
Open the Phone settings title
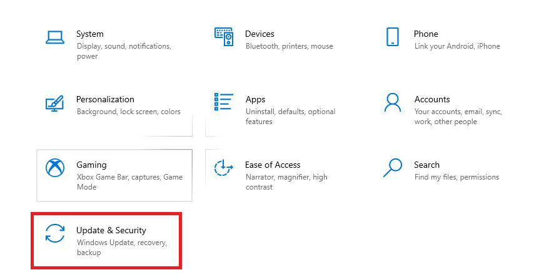(426, 34)
